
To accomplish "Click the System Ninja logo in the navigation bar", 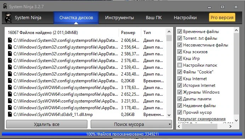I will (8, 17).
